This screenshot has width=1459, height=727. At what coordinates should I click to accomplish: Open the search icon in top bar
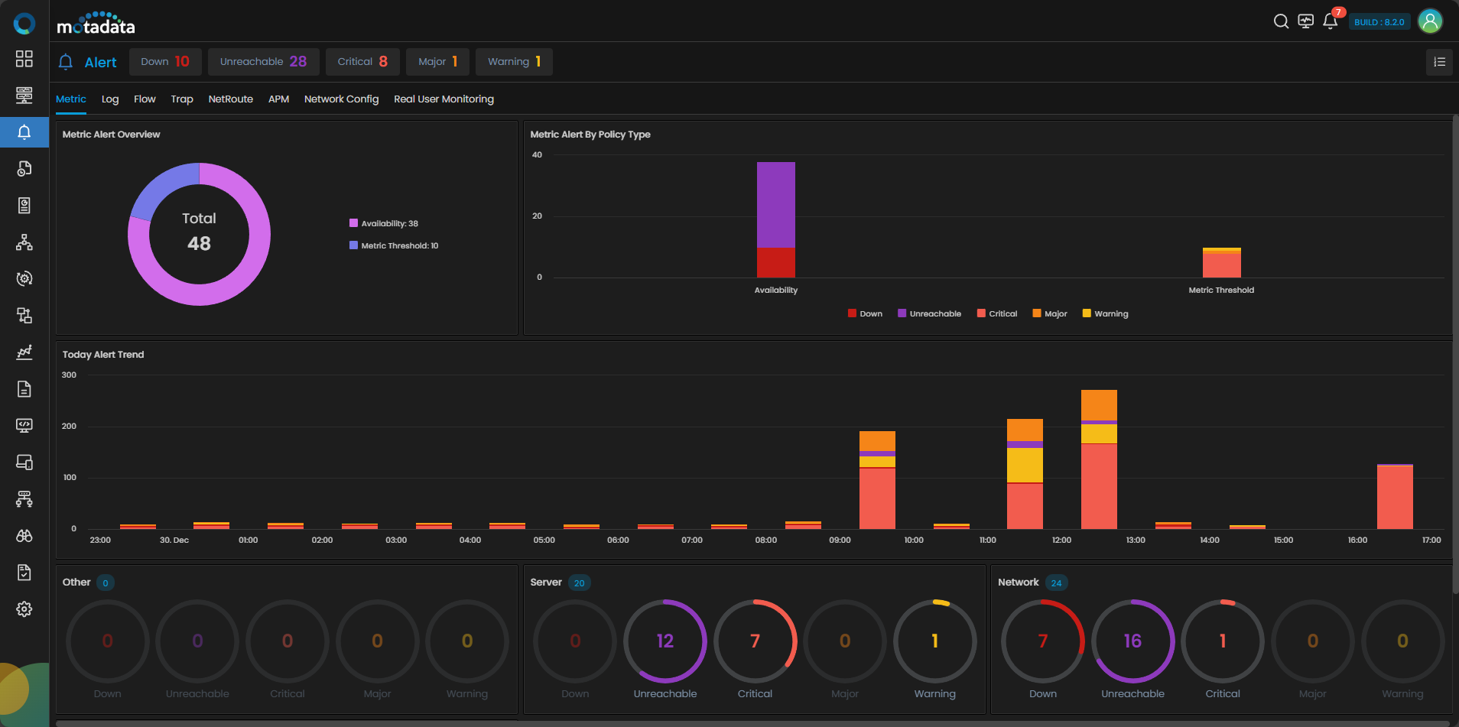[1281, 21]
